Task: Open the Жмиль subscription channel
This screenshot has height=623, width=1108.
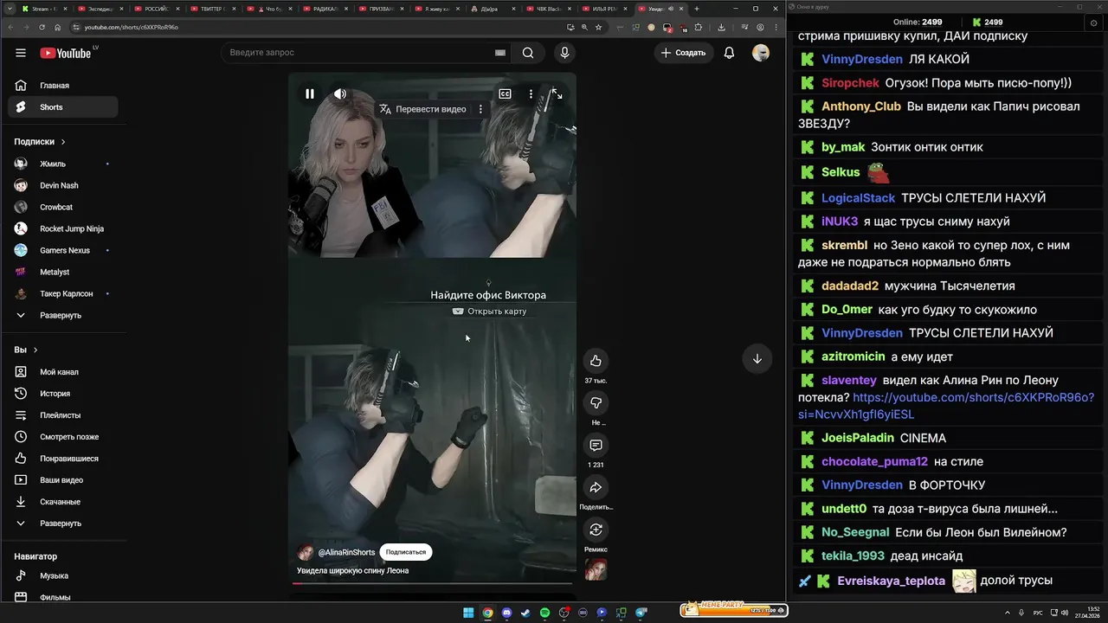Action: 63,164
